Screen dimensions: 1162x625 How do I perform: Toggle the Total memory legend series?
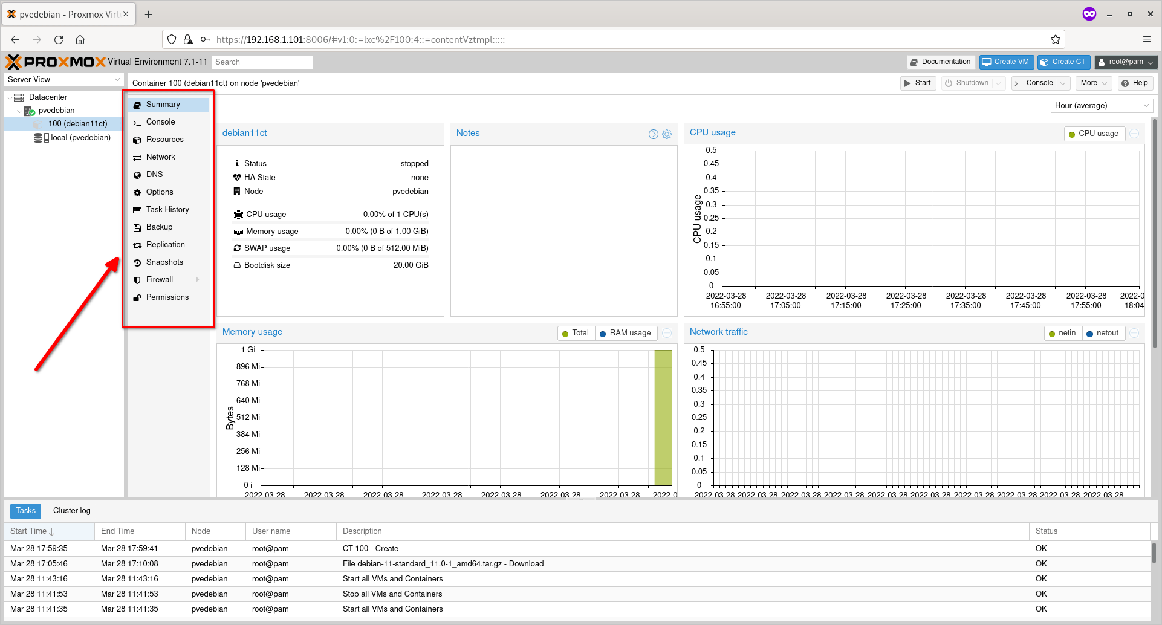click(576, 333)
